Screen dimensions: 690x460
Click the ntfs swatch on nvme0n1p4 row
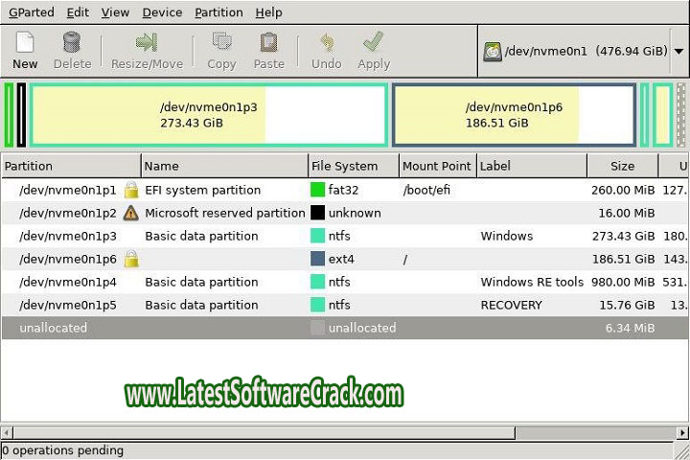tap(317, 282)
